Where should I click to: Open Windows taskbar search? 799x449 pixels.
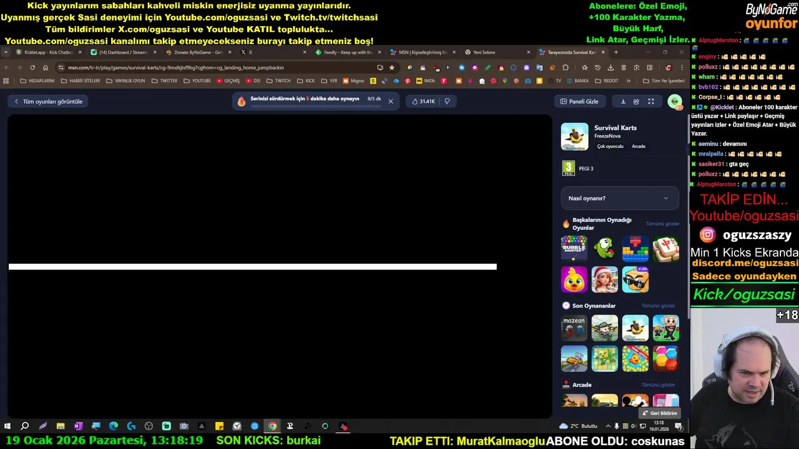[25, 427]
